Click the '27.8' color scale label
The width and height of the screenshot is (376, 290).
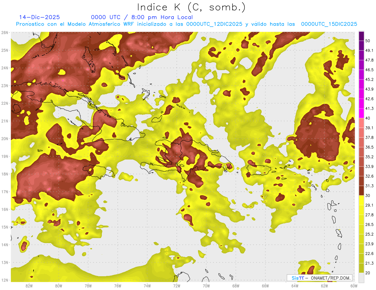tap(369, 215)
